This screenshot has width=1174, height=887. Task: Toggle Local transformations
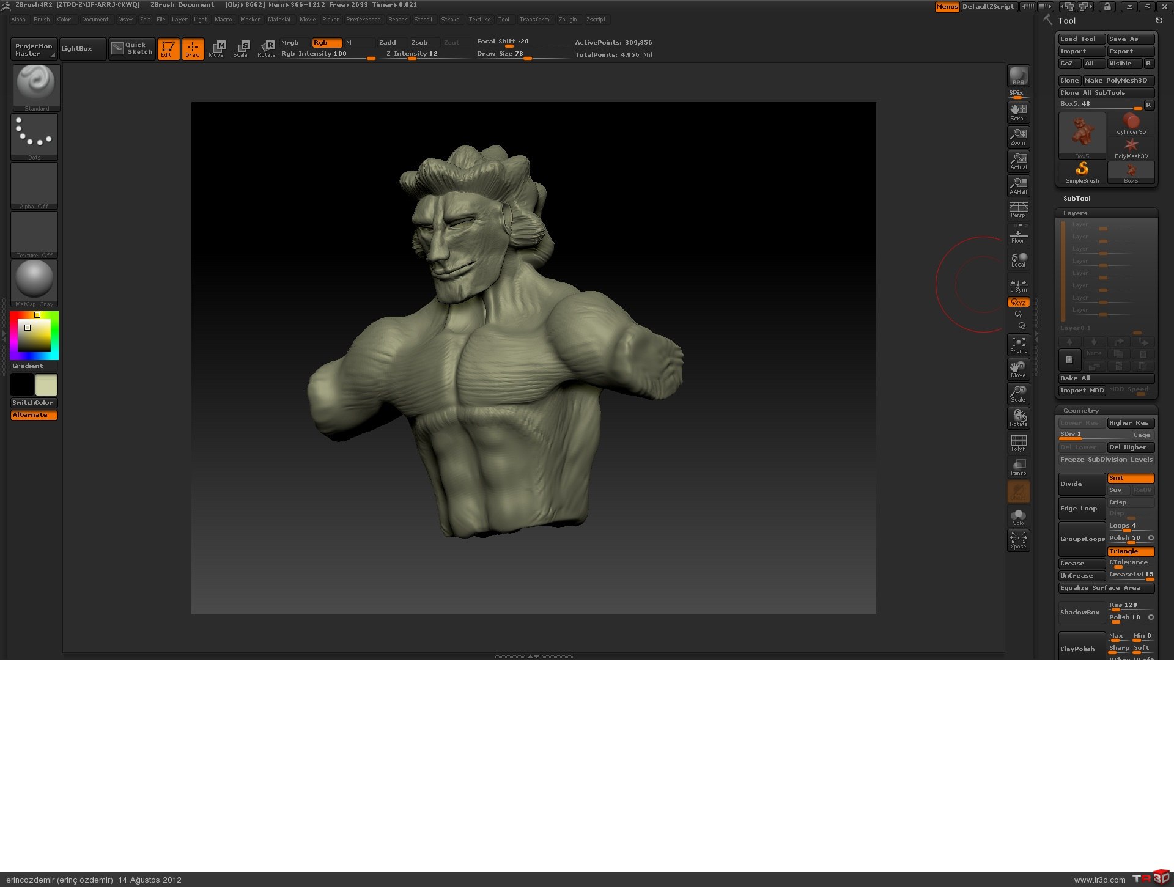(x=1018, y=259)
